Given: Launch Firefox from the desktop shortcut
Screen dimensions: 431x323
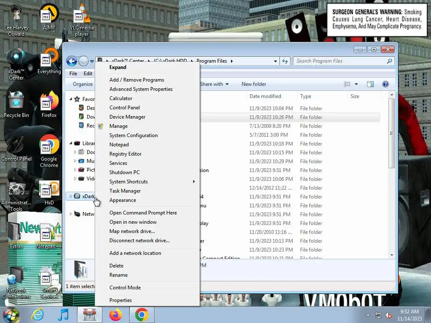Looking at the screenshot, I should coord(49,104).
